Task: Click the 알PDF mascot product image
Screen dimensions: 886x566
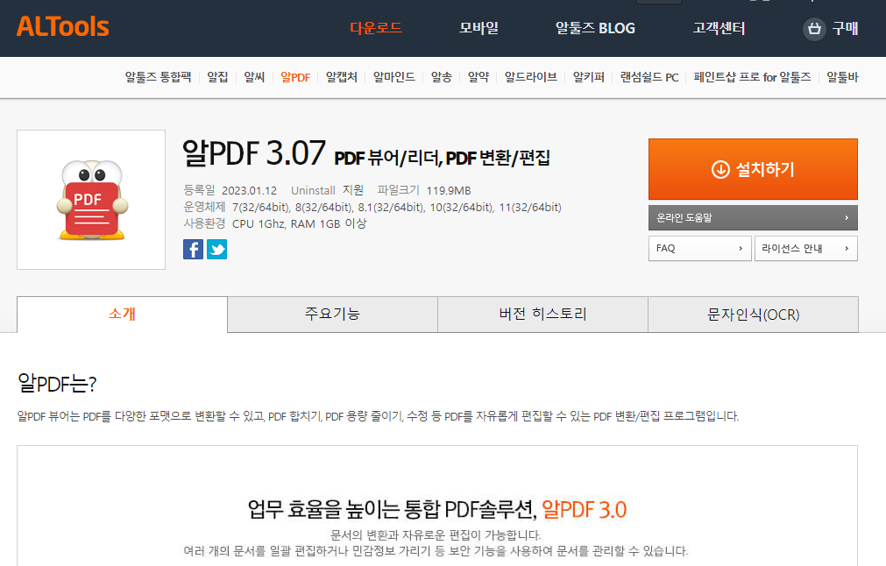Action: 90,199
